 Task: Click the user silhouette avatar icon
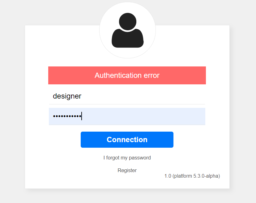tap(127, 30)
